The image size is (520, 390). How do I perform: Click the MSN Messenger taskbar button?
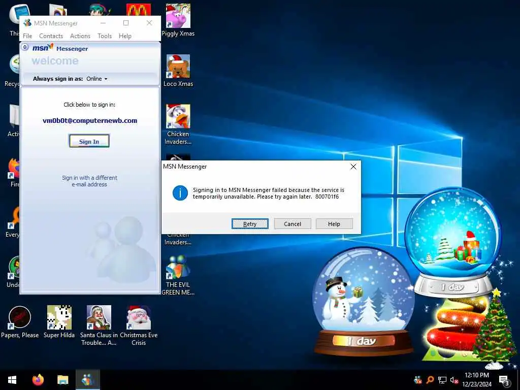click(87, 380)
